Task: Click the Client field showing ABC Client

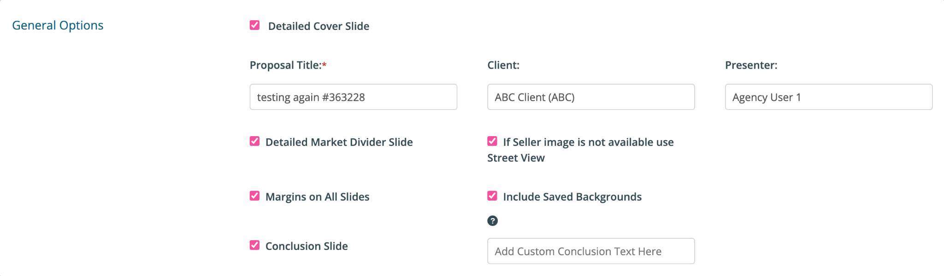Action: coord(591,97)
